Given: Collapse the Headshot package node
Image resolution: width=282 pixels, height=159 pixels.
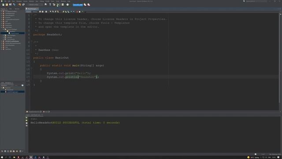Looking at the screenshot, I should [x=5, y=31].
